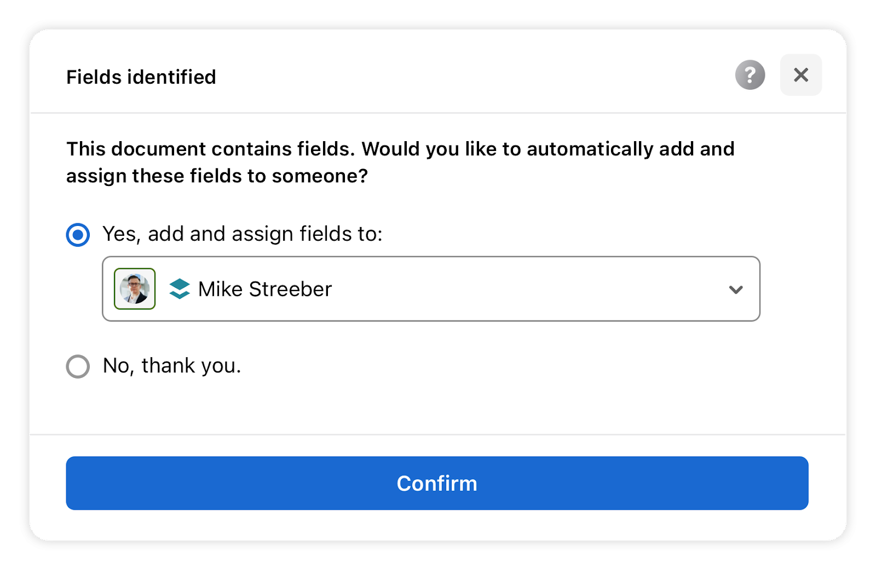Choose the 'No, thank you.' radio button

pyautogui.click(x=78, y=367)
